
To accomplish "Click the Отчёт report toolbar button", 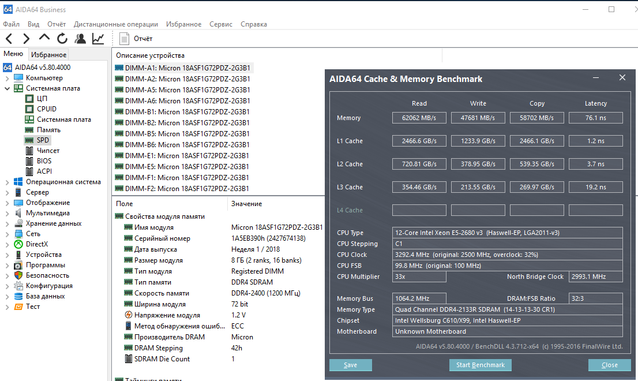I will pyautogui.click(x=136, y=39).
